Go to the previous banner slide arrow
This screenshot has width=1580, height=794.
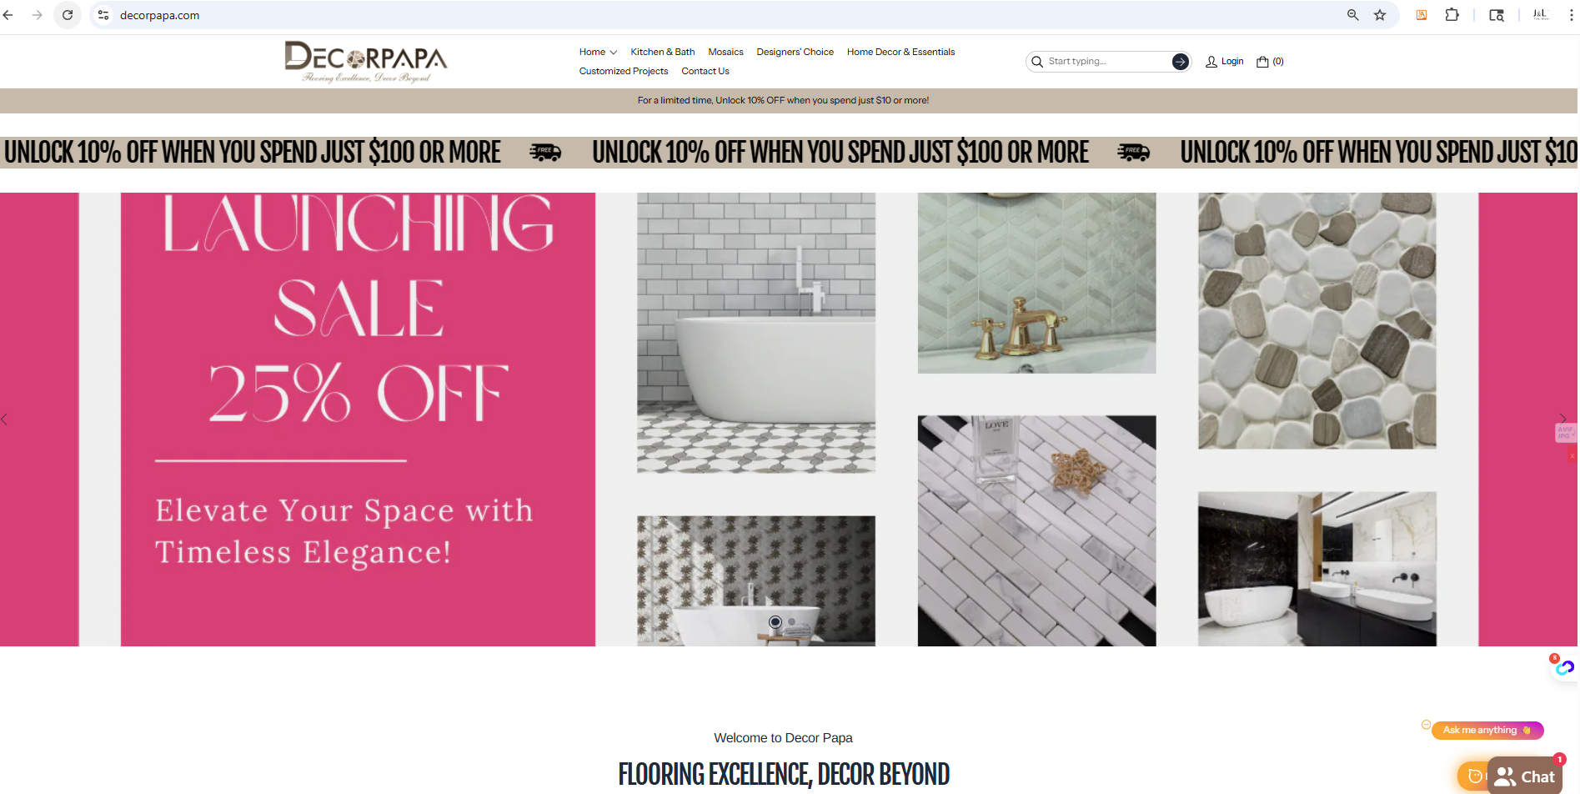[5, 419]
